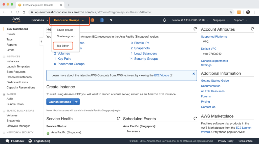The width and height of the screenshot is (259, 144).
Task: Open the Singapore region selector
Action: coord(221,20)
